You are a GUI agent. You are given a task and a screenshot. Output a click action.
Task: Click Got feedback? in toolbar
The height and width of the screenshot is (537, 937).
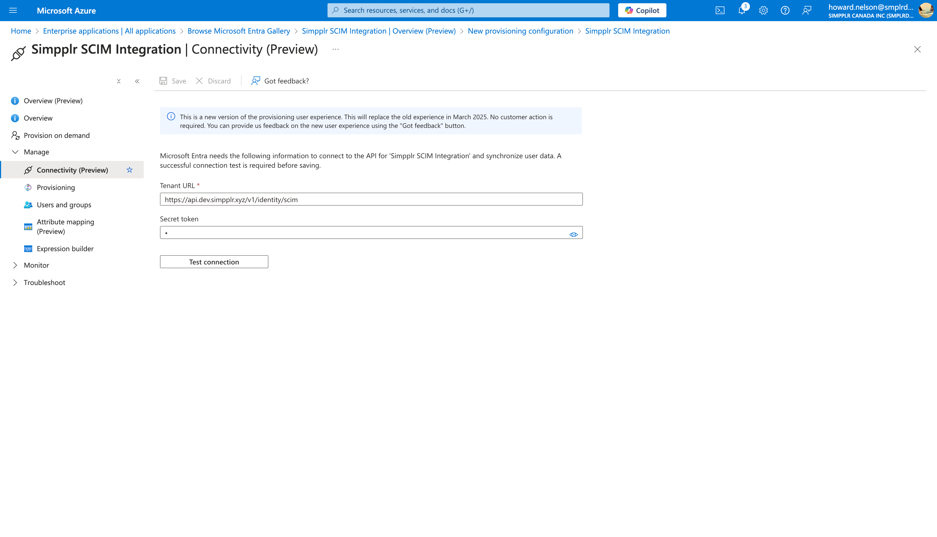pyautogui.click(x=280, y=81)
